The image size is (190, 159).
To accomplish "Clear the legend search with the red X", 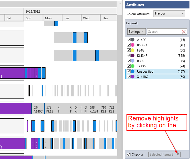I will pos(184,32).
